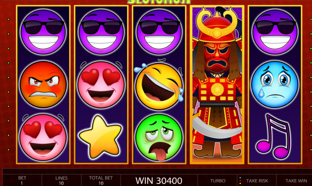
Task: Click the Total Bet display
Action: click(x=101, y=180)
